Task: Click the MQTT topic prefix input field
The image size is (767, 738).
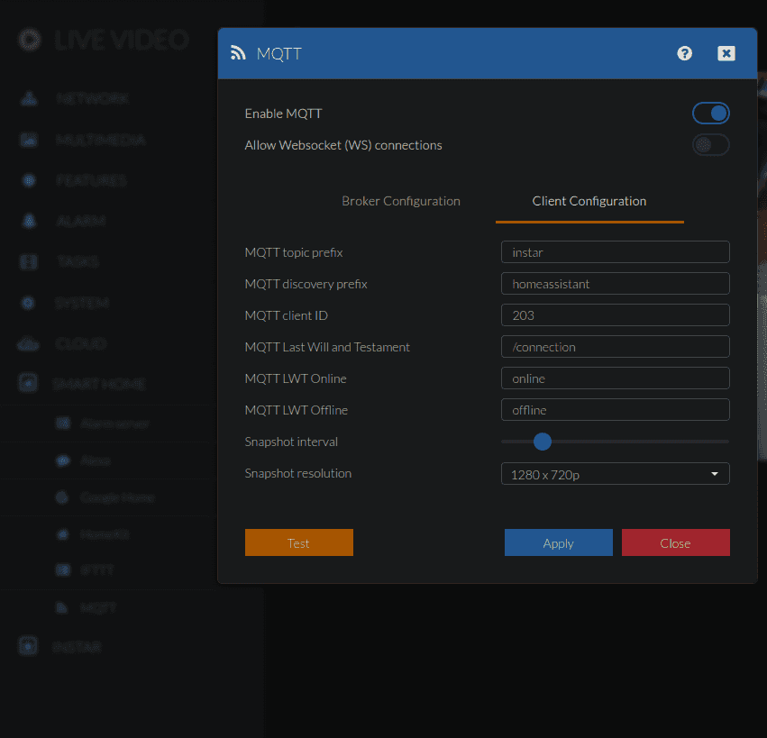Action: 615,252
